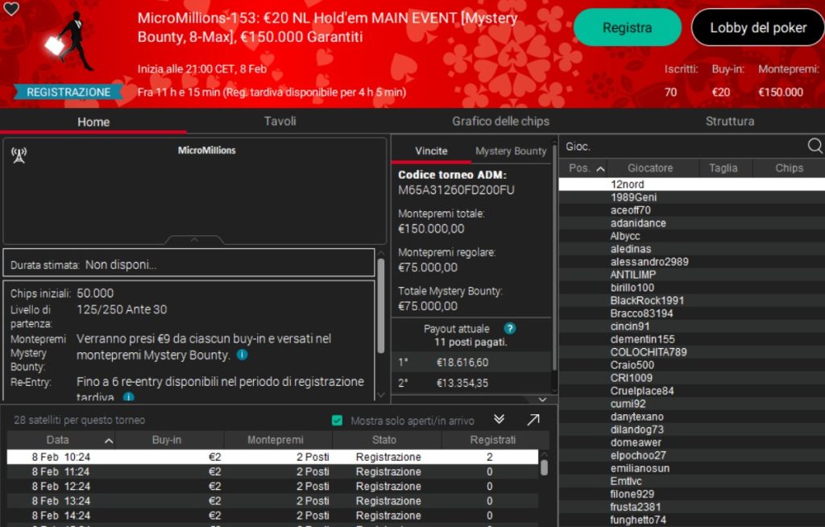Click the tournament code M65A31260FD200FU
Image resolution: width=825 pixels, height=527 pixels.
tap(456, 190)
